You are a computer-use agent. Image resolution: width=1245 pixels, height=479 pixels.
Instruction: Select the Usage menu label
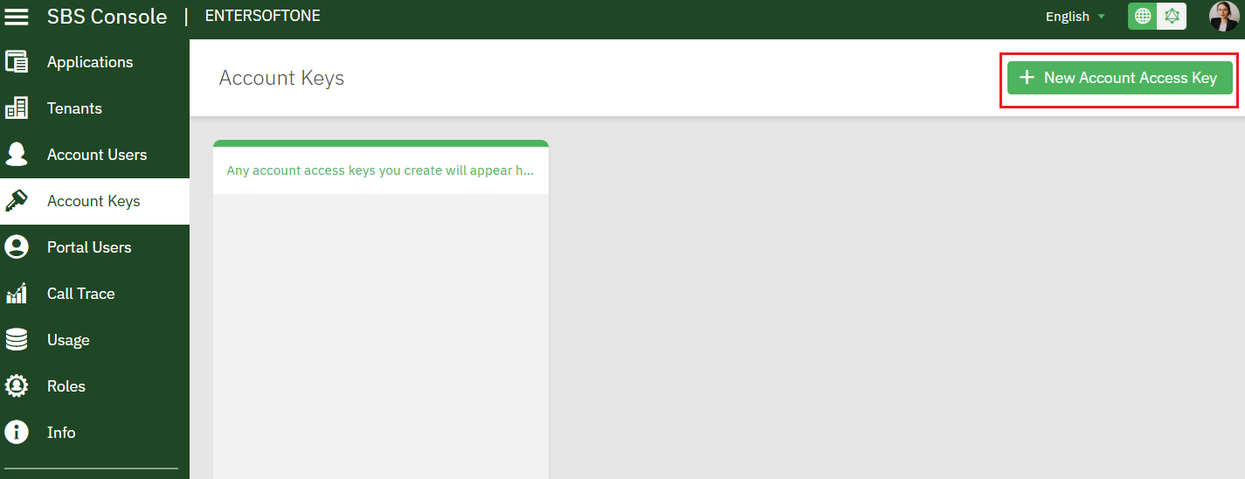pyautogui.click(x=68, y=340)
